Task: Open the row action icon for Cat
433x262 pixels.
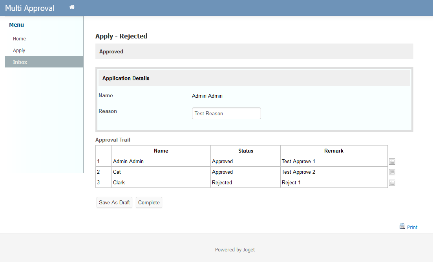Action: pos(392,172)
